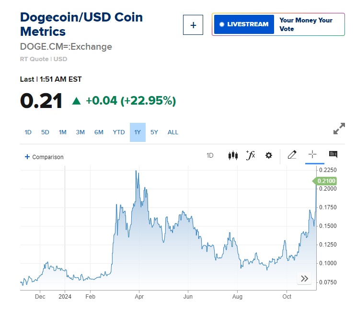The width and height of the screenshot is (356, 312).
Task: Open chart settings gear icon
Action: click(269, 155)
